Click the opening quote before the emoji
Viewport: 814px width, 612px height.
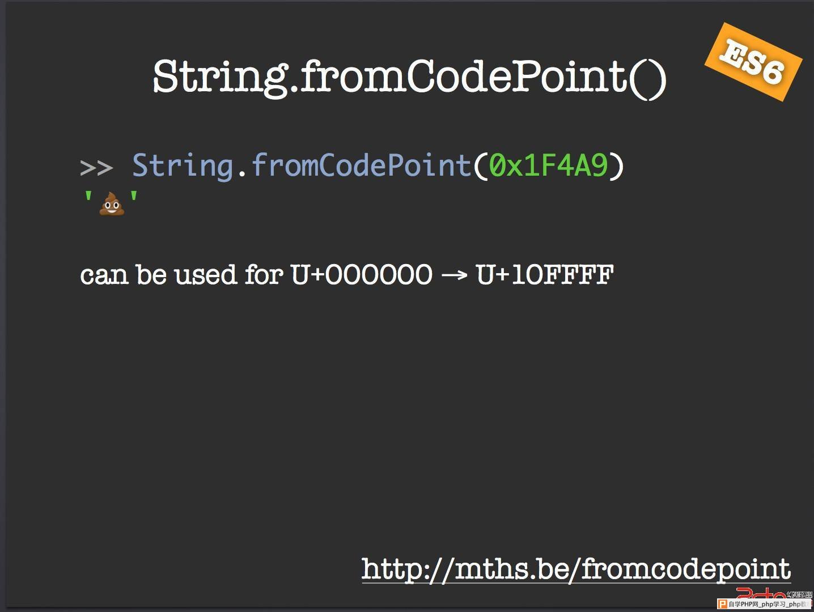pyautogui.click(x=88, y=198)
